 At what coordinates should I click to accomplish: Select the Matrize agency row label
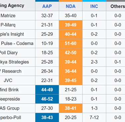[x=8, y=16]
